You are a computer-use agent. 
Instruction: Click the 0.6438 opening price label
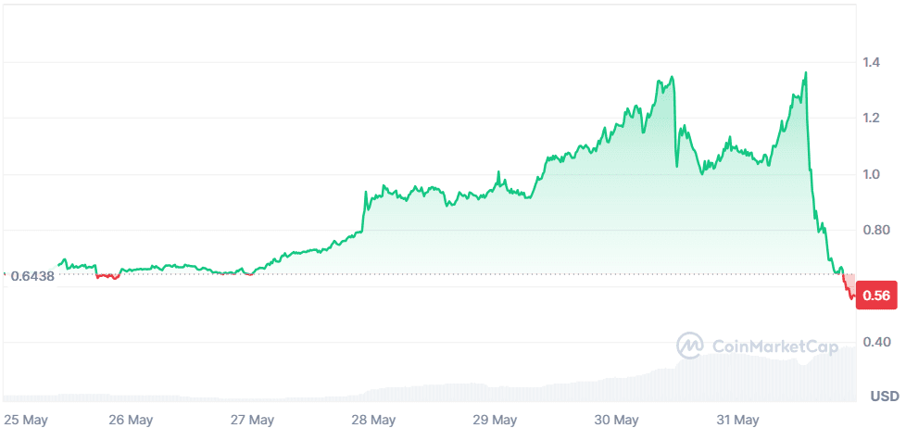click(x=32, y=275)
